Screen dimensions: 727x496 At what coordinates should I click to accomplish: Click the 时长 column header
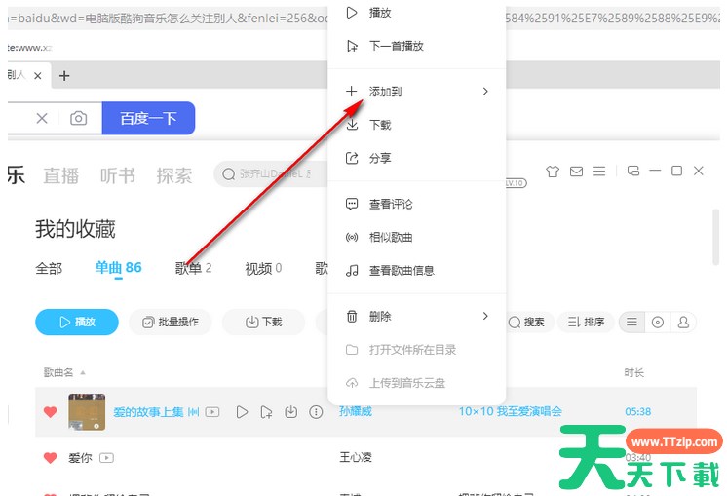point(633,372)
